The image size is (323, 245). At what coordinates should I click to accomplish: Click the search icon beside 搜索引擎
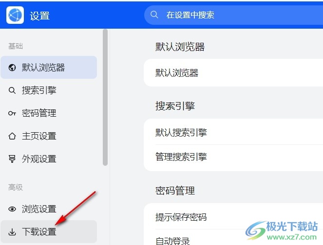(12, 90)
